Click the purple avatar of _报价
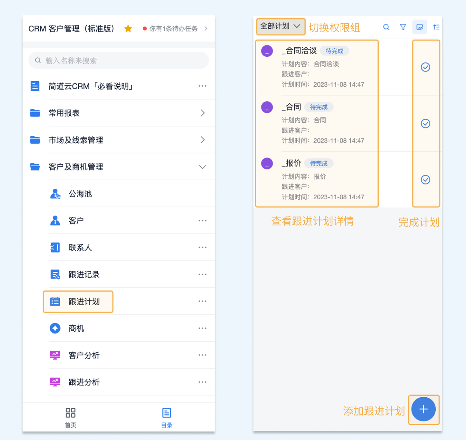 pyautogui.click(x=267, y=163)
